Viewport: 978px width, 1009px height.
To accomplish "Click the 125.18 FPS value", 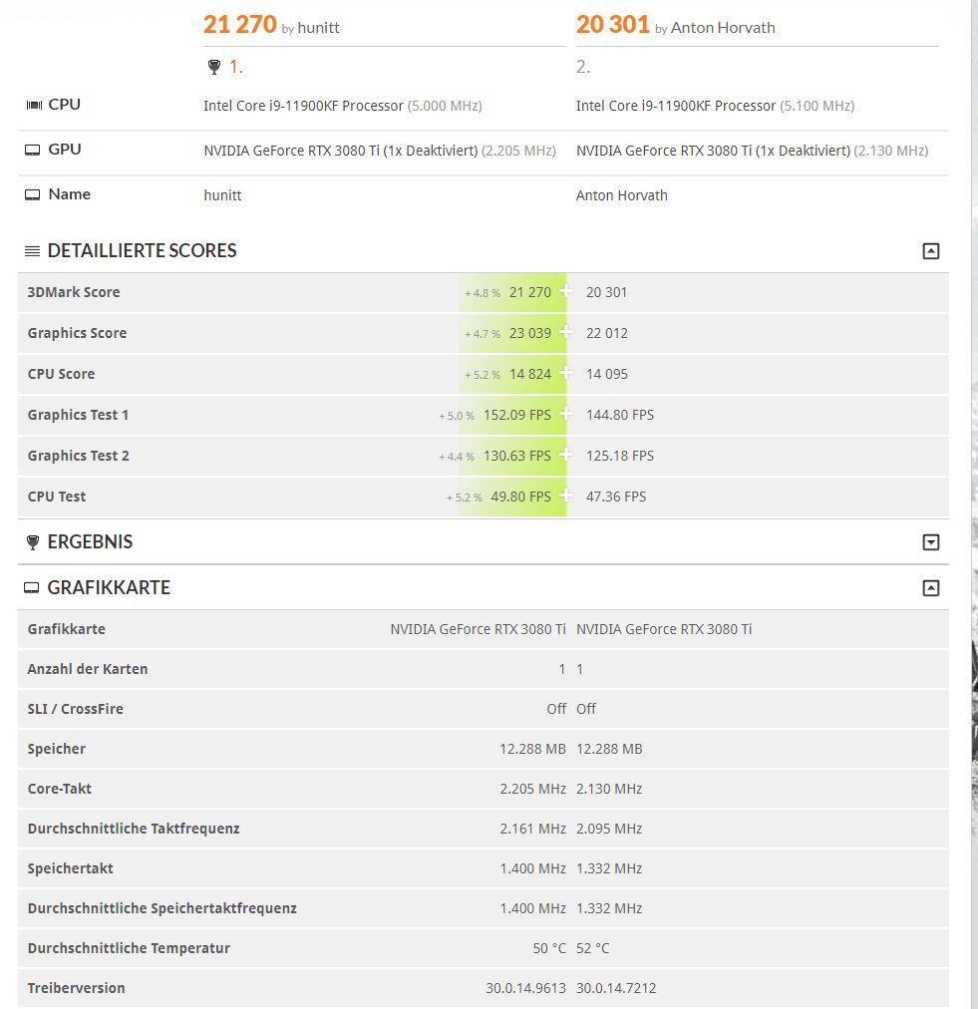I will tap(620, 456).
